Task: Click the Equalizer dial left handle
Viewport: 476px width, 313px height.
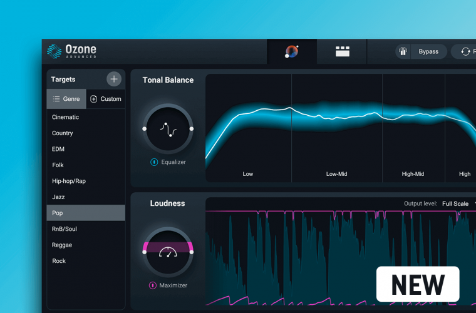Action: click(145, 129)
